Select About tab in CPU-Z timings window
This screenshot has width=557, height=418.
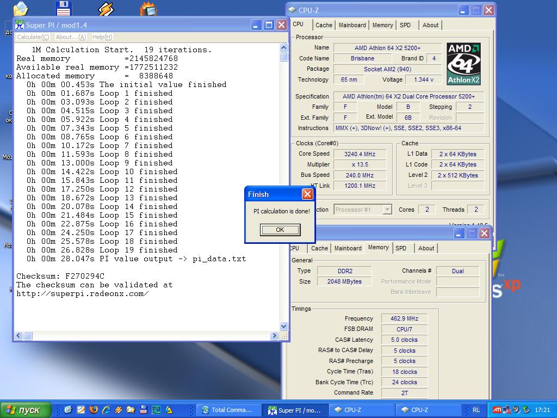(x=426, y=248)
